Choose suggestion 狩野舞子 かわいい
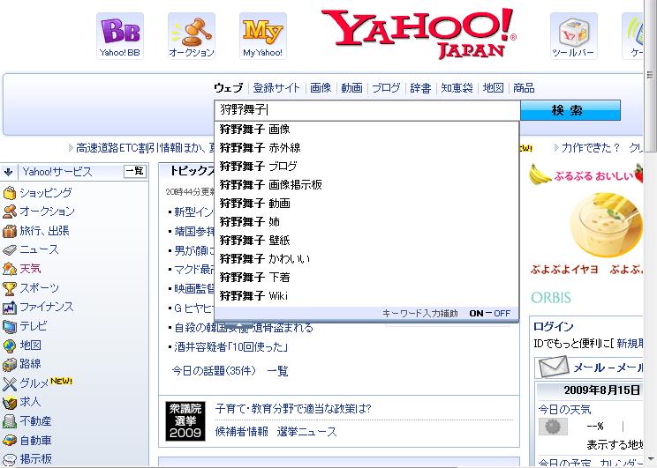 pyautogui.click(x=366, y=258)
